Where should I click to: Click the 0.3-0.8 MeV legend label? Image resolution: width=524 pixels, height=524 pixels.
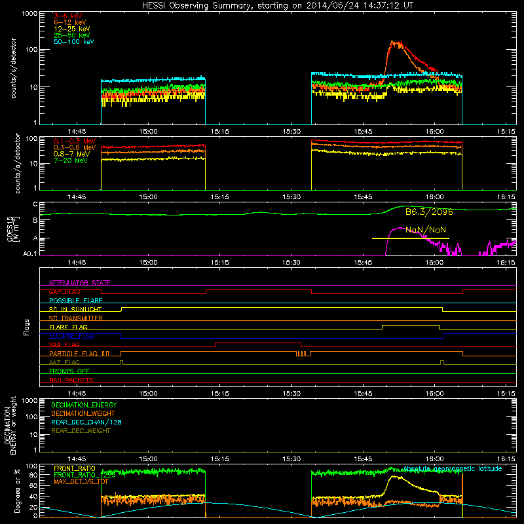(x=75, y=147)
